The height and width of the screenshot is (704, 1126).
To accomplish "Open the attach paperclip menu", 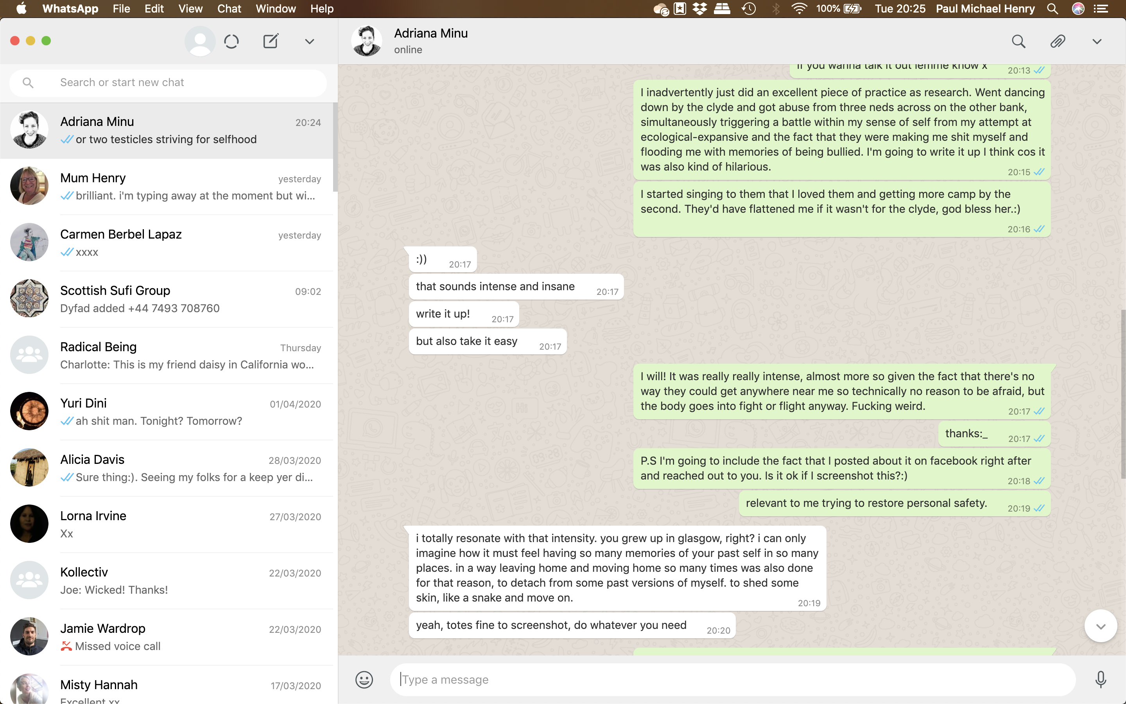I will pos(1057,41).
